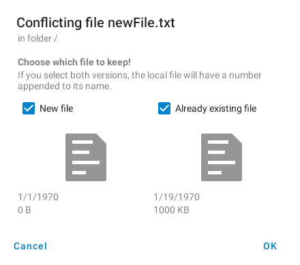The width and height of the screenshot is (300, 265).
Task: Click the Conflicting file dialog title
Action: pyautogui.click(x=95, y=22)
